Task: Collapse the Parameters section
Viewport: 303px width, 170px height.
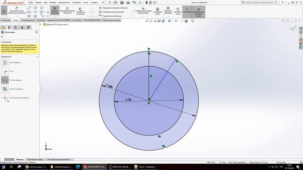Action: tap(37, 57)
